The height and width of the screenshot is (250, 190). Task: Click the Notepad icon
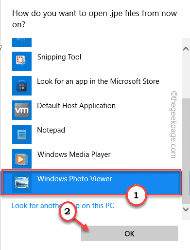coord(22,135)
